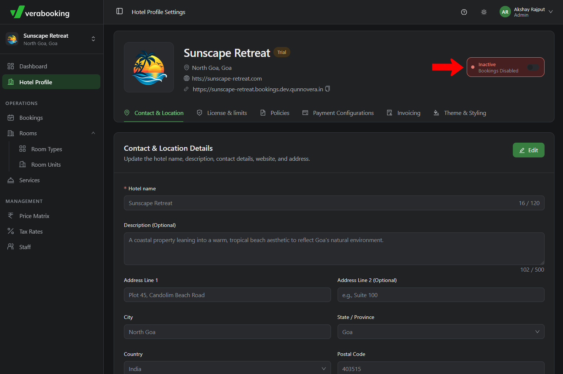563x374 pixels.
Task: Collapse the Rooms submenu chevron
Action: pos(93,133)
